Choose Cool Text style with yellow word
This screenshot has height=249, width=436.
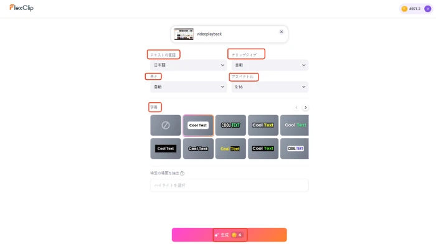tap(263, 125)
